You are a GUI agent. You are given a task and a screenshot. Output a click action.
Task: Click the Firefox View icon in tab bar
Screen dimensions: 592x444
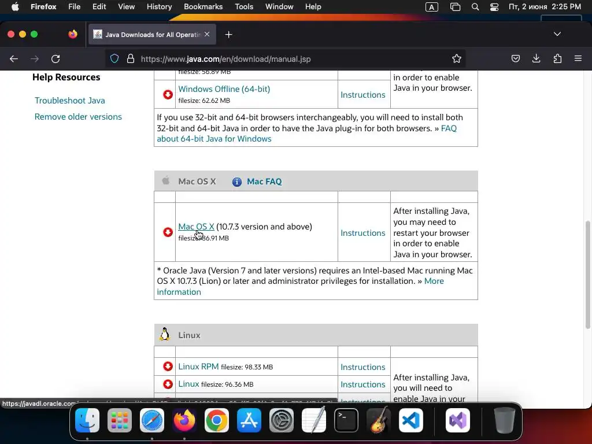[x=72, y=34]
